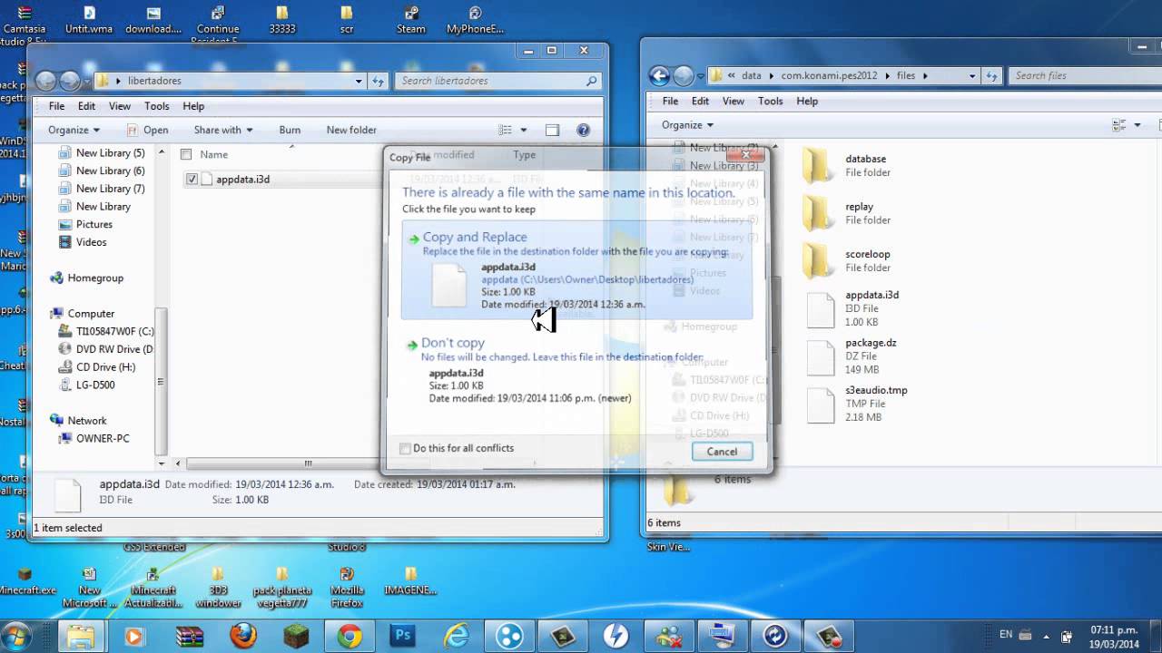Open Help menu in libertadores window

(193, 106)
